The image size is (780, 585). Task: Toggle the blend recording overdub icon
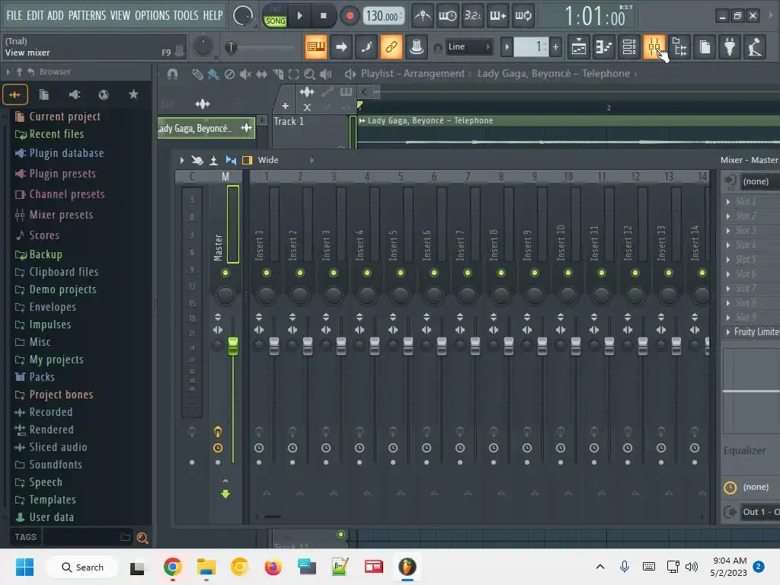tap(498, 16)
